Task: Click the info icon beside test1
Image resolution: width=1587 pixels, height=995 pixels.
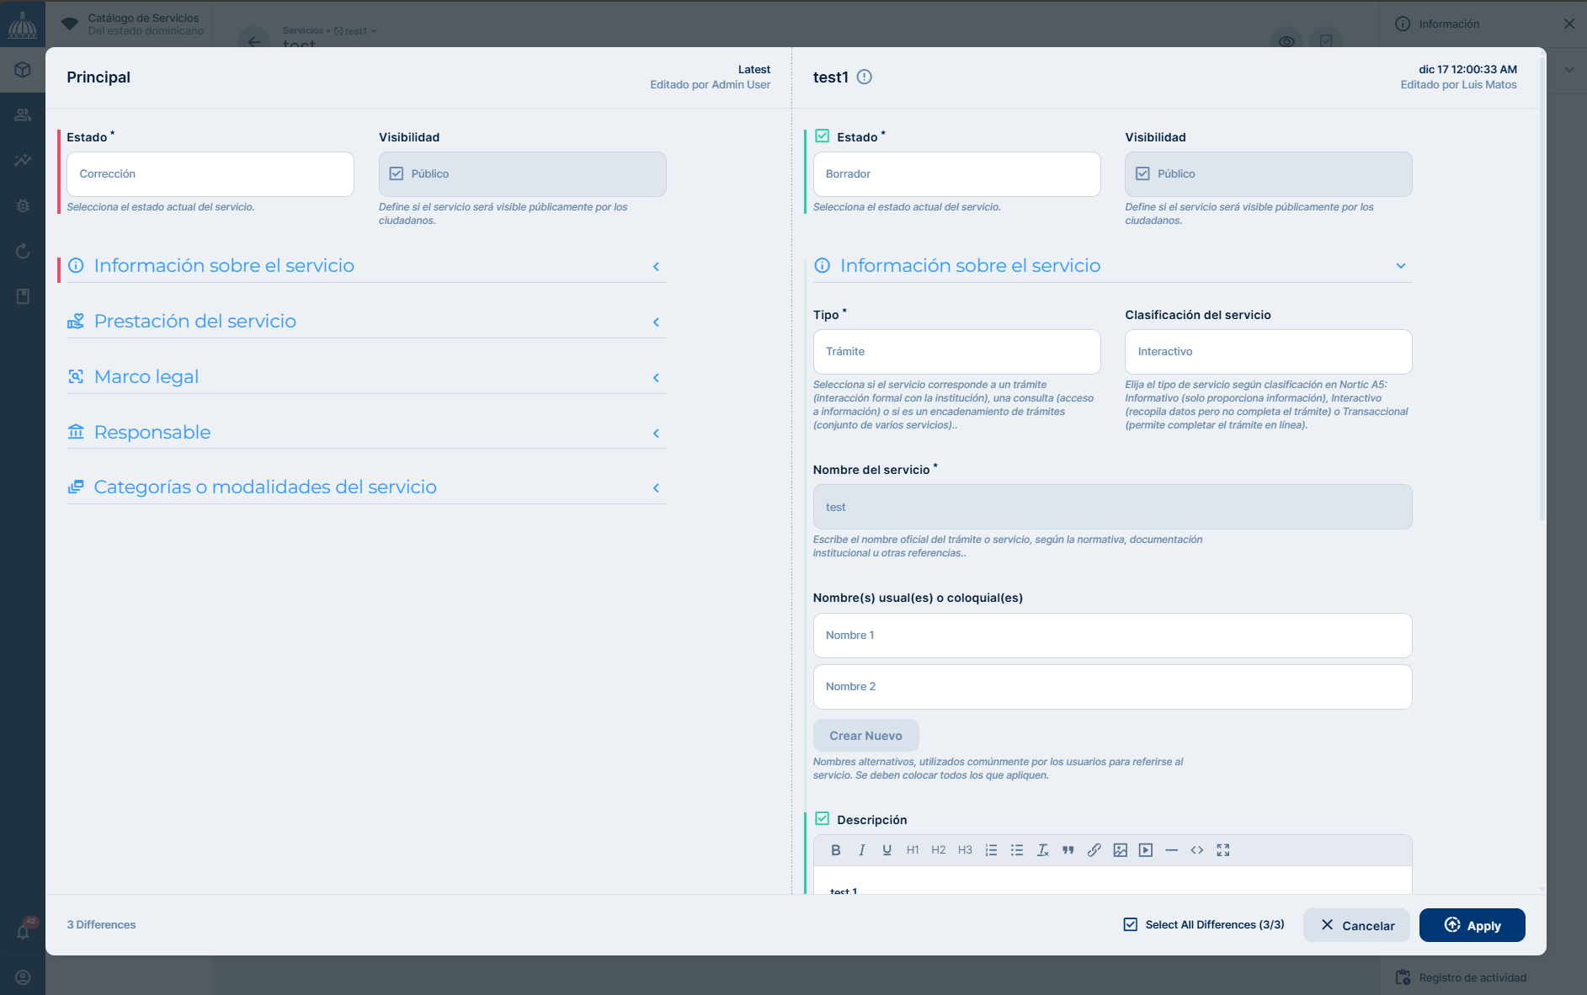Action: 864,77
